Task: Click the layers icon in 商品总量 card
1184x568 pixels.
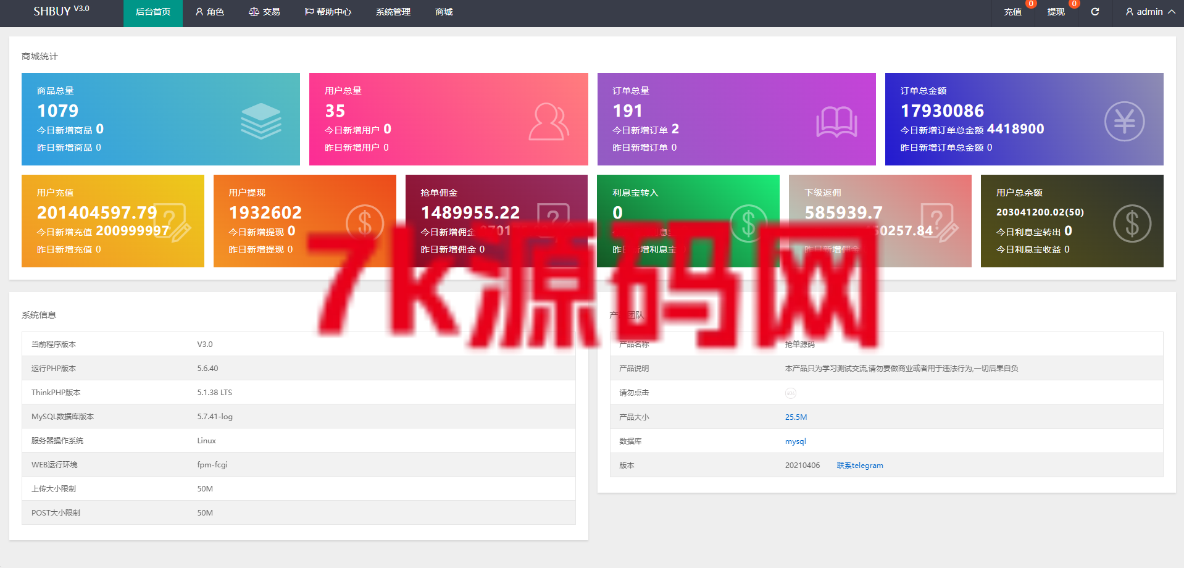Action: [x=261, y=121]
